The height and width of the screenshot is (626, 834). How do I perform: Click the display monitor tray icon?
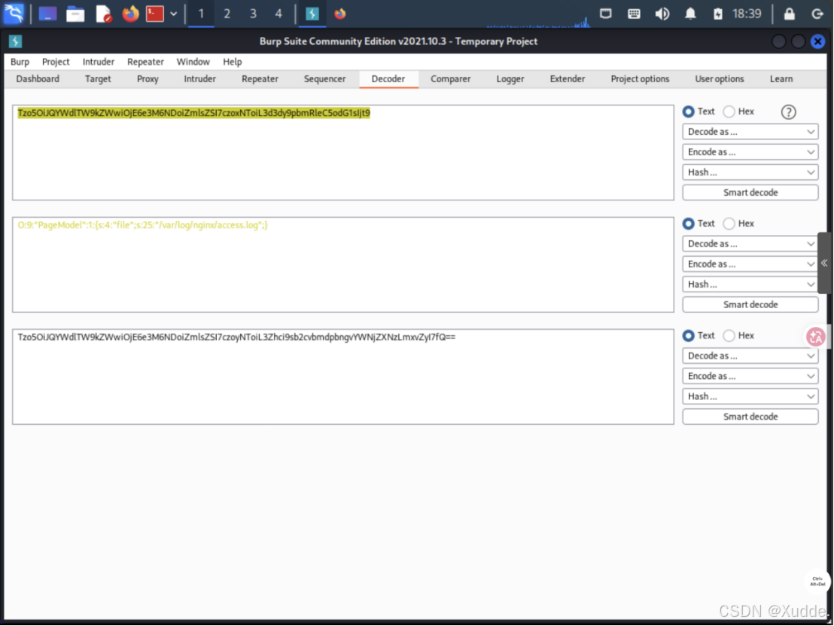click(x=605, y=14)
